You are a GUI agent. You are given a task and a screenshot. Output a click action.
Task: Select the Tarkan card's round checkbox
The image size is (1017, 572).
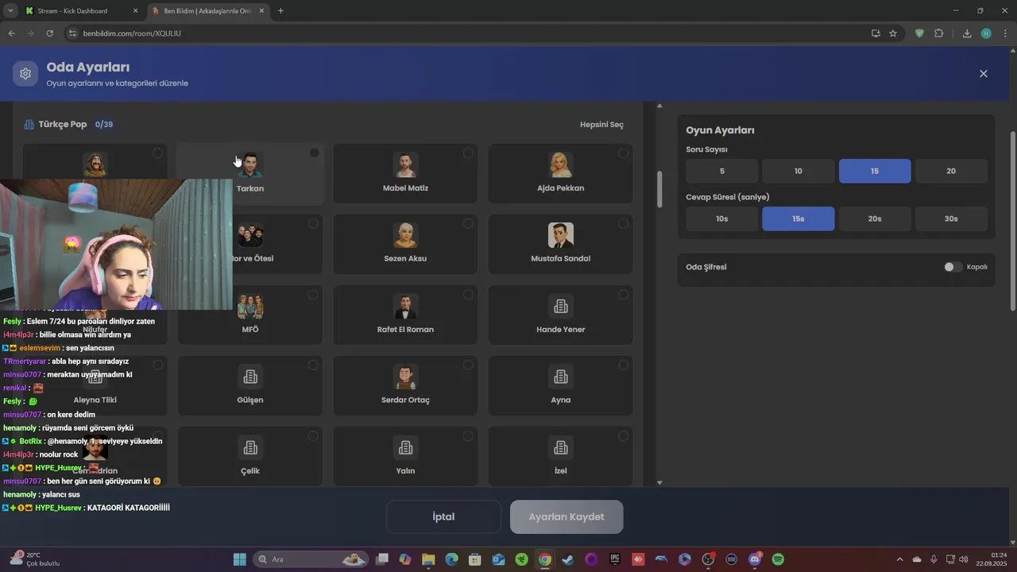314,153
